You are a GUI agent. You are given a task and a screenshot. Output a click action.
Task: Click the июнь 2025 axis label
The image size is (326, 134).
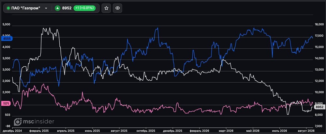pyautogui.click(x=92, y=131)
